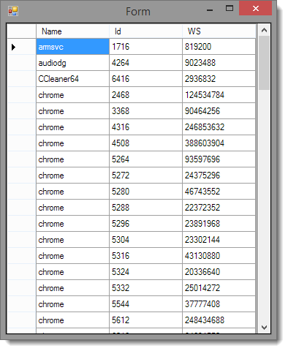Viewport: 288px width, 351px height.
Task: Minimize the Form window
Action: [210, 10]
